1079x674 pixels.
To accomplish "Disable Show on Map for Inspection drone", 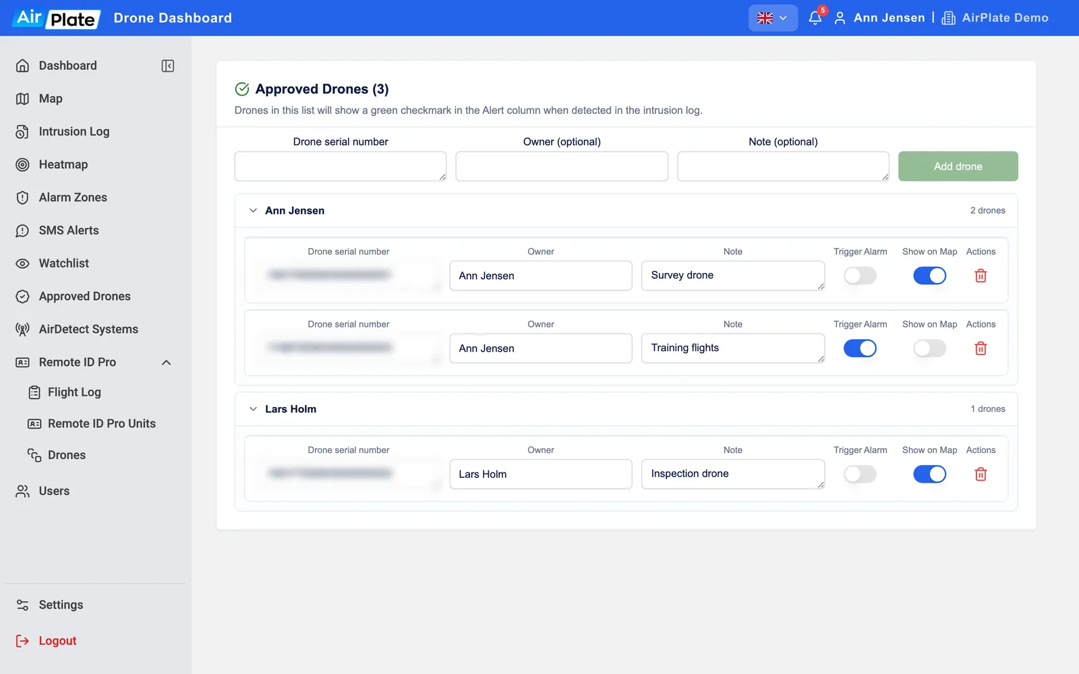I will pos(929,474).
